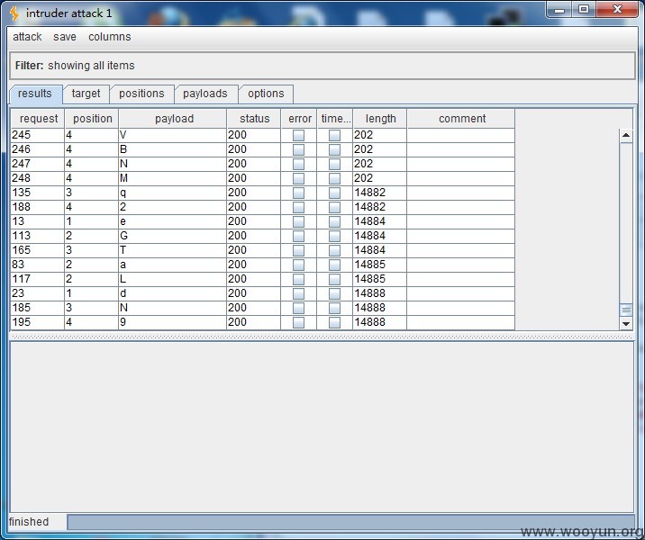Maximize the intruder attack window
645x540 pixels.
click(x=584, y=10)
